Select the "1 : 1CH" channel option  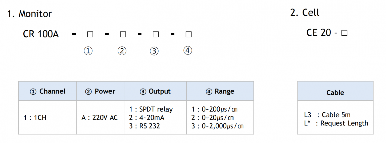tap(35, 118)
